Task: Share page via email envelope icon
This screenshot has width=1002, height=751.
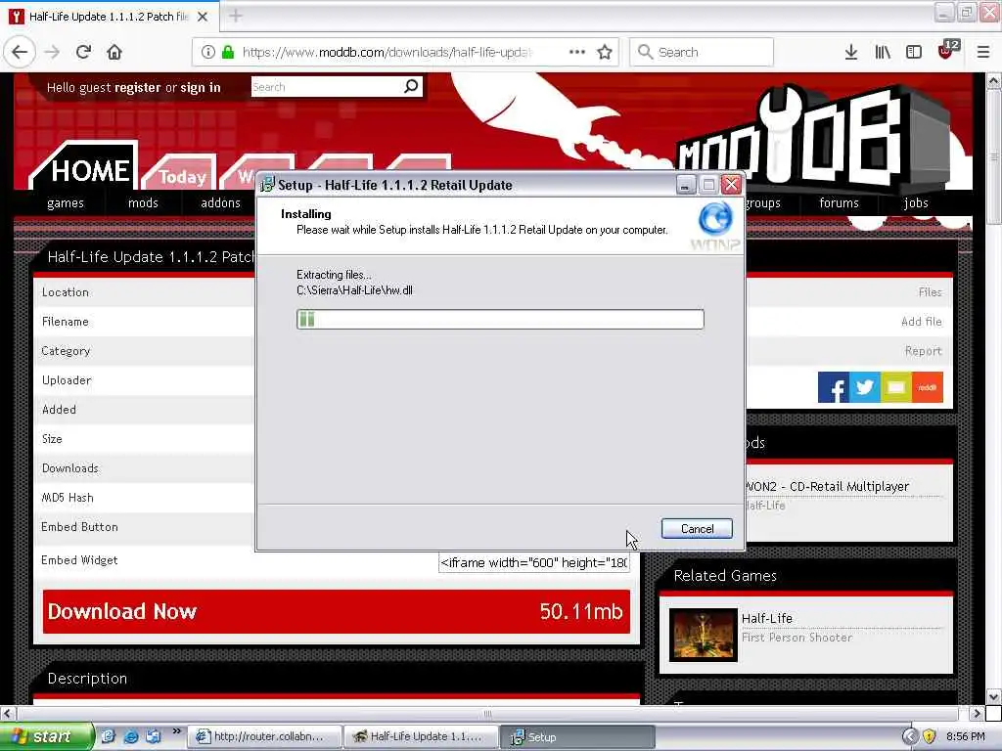Action: coord(896,387)
